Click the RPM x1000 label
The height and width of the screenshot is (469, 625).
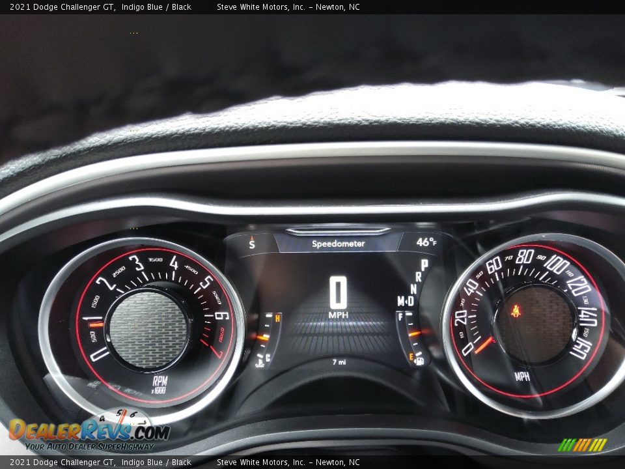pyautogui.click(x=159, y=384)
